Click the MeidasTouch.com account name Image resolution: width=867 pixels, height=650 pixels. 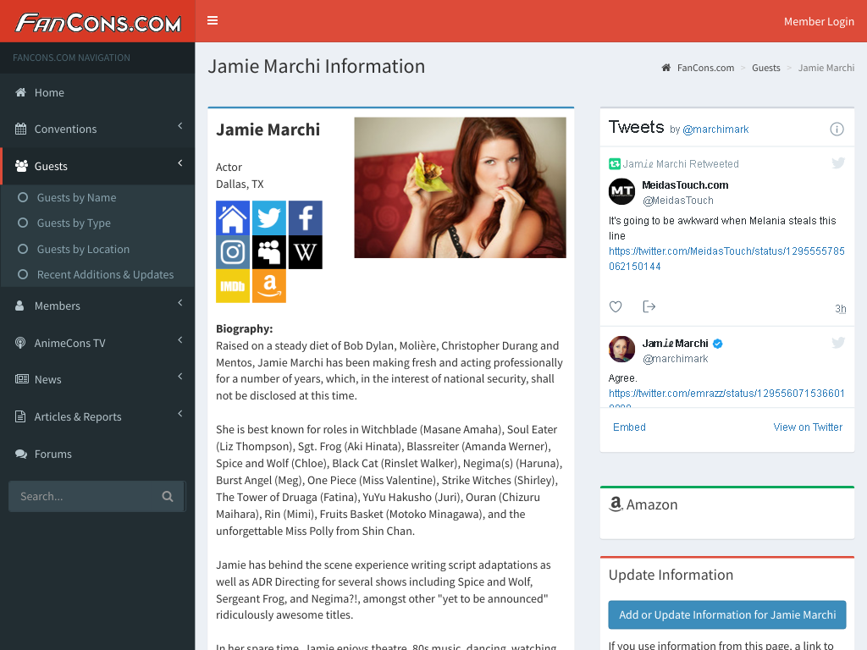(x=685, y=185)
